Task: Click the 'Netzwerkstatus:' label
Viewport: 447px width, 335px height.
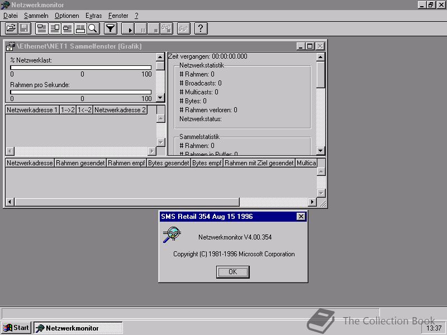Action: tap(201, 119)
